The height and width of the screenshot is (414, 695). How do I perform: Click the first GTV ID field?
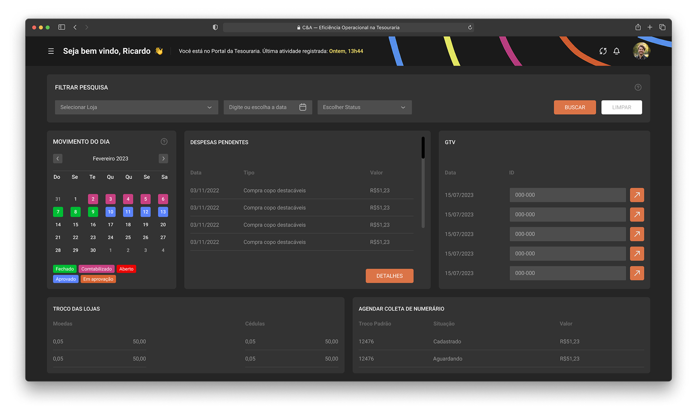568,195
